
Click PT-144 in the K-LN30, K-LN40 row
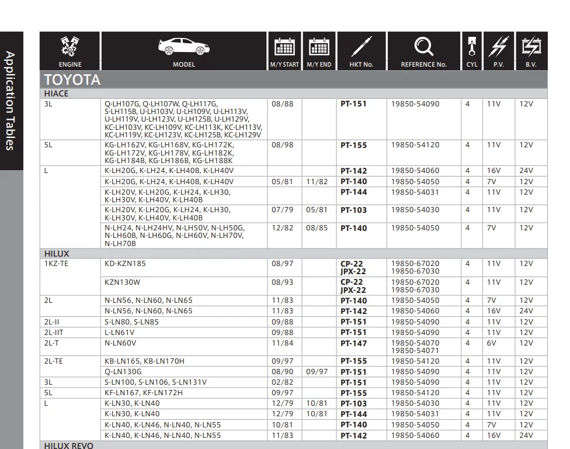coord(353,414)
